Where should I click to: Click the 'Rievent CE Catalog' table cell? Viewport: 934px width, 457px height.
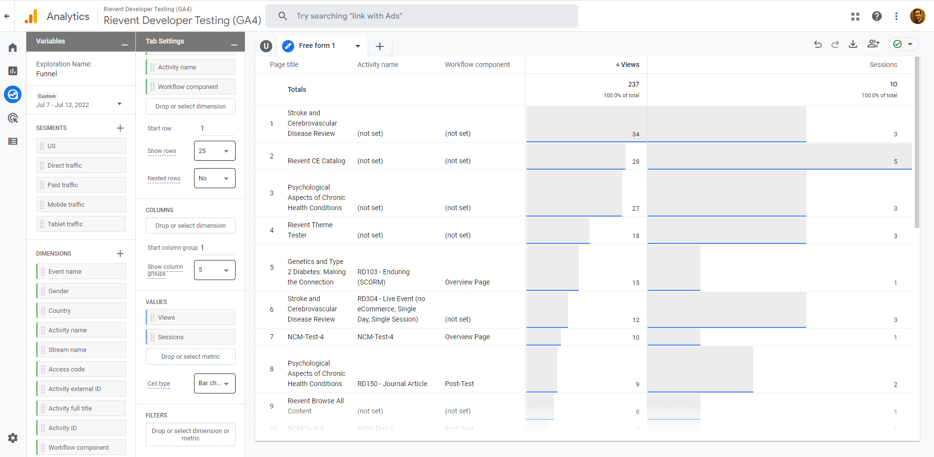point(316,161)
